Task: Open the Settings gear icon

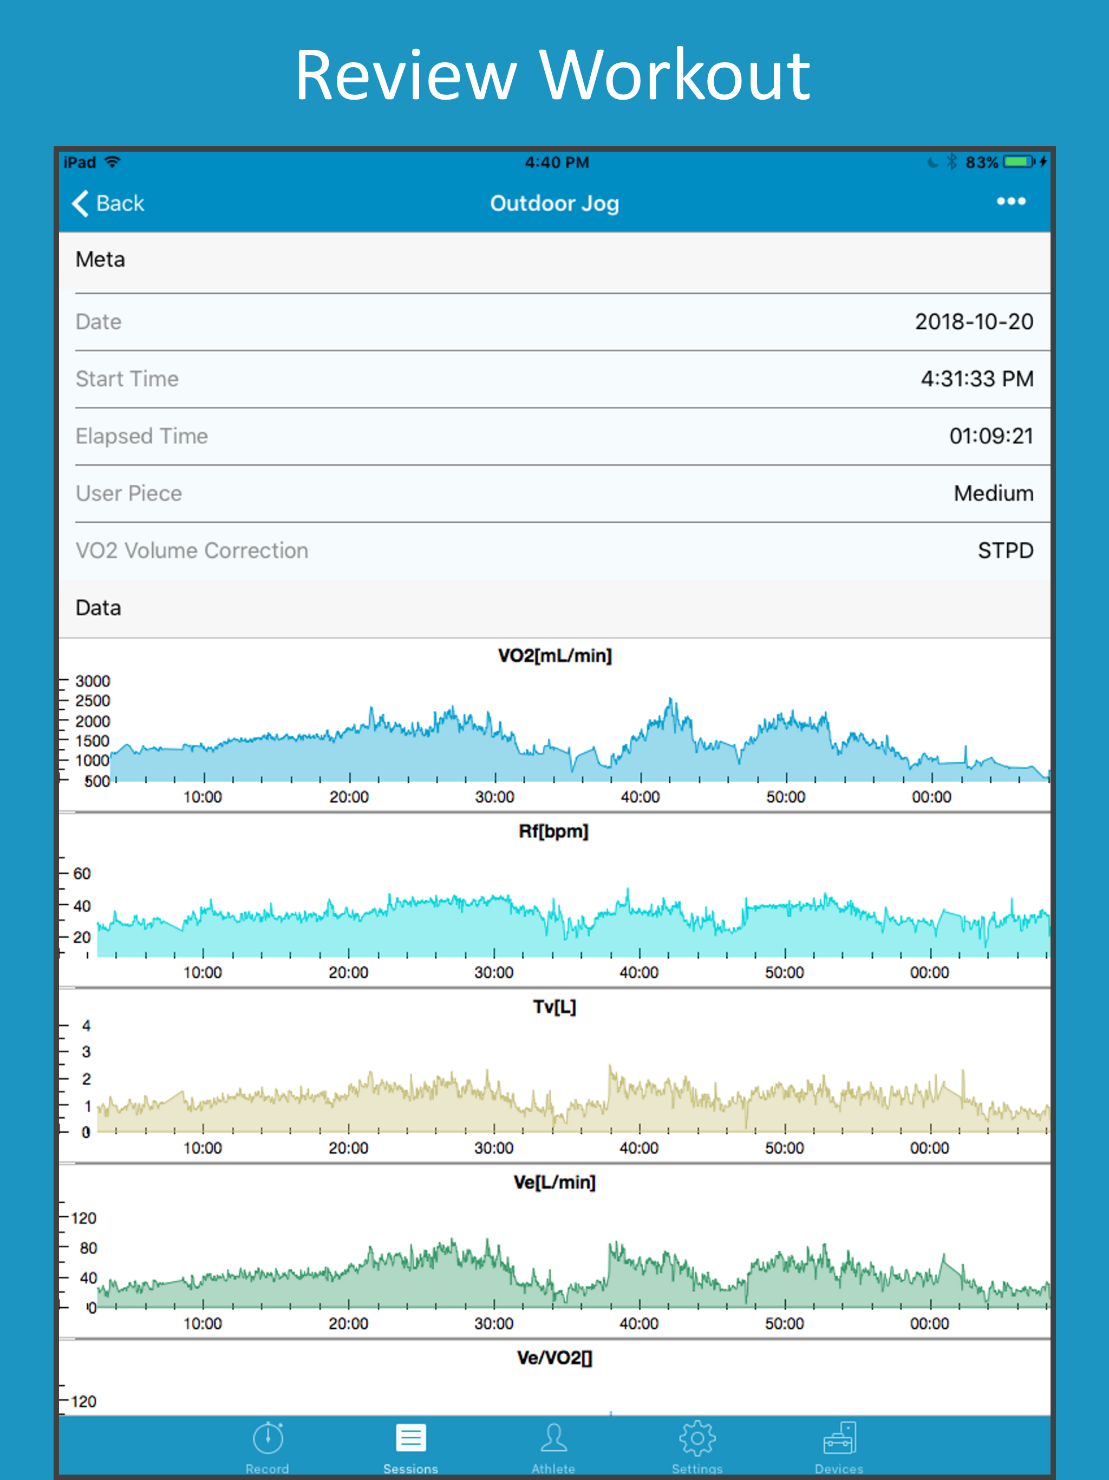Action: tap(697, 1438)
